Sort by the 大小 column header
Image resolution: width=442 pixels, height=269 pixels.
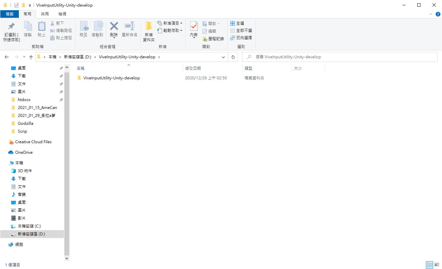coord(298,68)
